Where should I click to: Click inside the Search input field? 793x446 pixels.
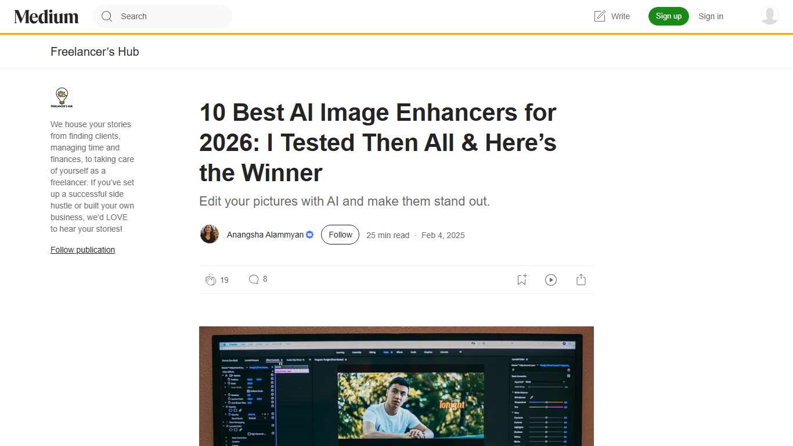(163, 16)
